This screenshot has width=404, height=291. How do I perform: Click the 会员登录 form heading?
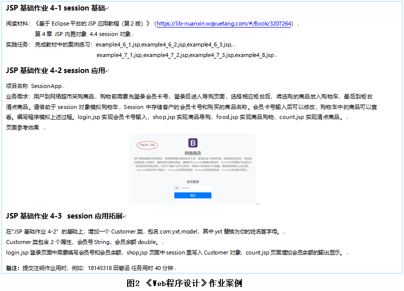click(x=193, y=181)
